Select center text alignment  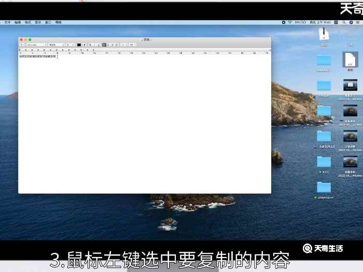[x=108, y=45]
